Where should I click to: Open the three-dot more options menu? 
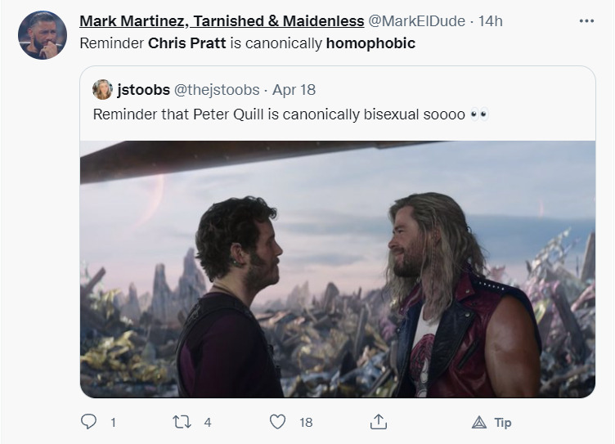click(586, 20)
